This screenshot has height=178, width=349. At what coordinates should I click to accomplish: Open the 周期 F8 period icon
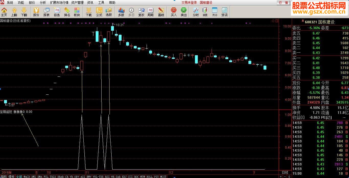coord(150,12)
